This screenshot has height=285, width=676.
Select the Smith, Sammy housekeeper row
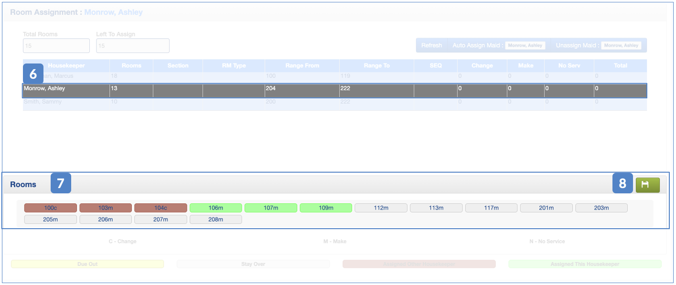pyautogui.click(x=66, y=102)
